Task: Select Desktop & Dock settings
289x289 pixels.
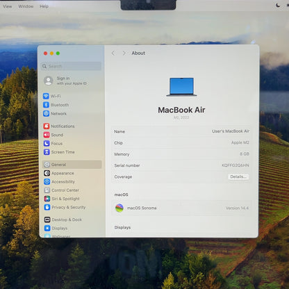Action: coord(63,220)
